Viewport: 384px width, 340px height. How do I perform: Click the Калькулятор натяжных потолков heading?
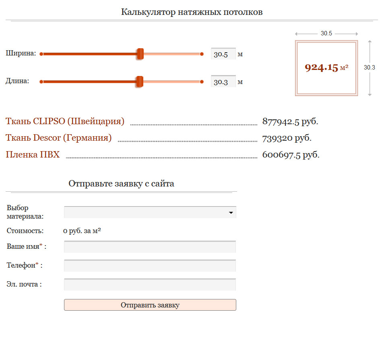192,12
